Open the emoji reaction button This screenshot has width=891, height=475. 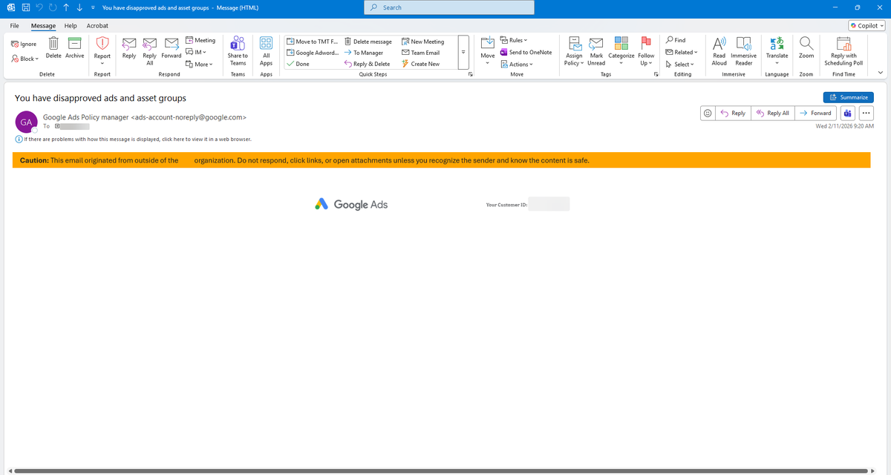tap(708, 113)
